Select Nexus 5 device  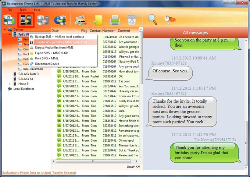tap(24, 84)
